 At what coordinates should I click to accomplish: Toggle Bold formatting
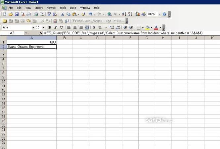(50, 28)
